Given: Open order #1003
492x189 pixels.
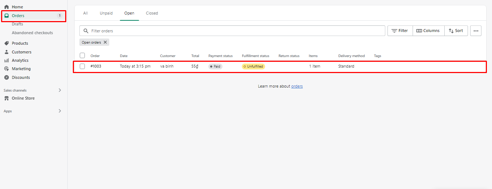Looking at the screenshot, I should [96, 66].
